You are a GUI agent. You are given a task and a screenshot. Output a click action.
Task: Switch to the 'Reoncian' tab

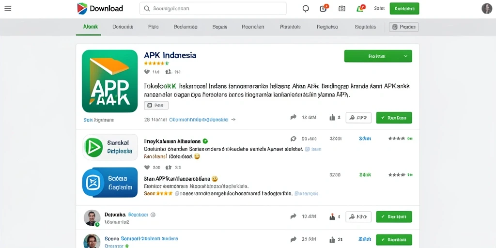pos(253,27)
